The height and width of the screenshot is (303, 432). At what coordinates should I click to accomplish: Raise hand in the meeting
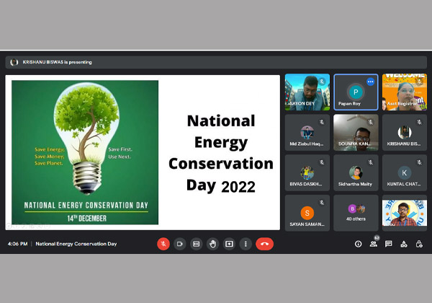point(212,244)
